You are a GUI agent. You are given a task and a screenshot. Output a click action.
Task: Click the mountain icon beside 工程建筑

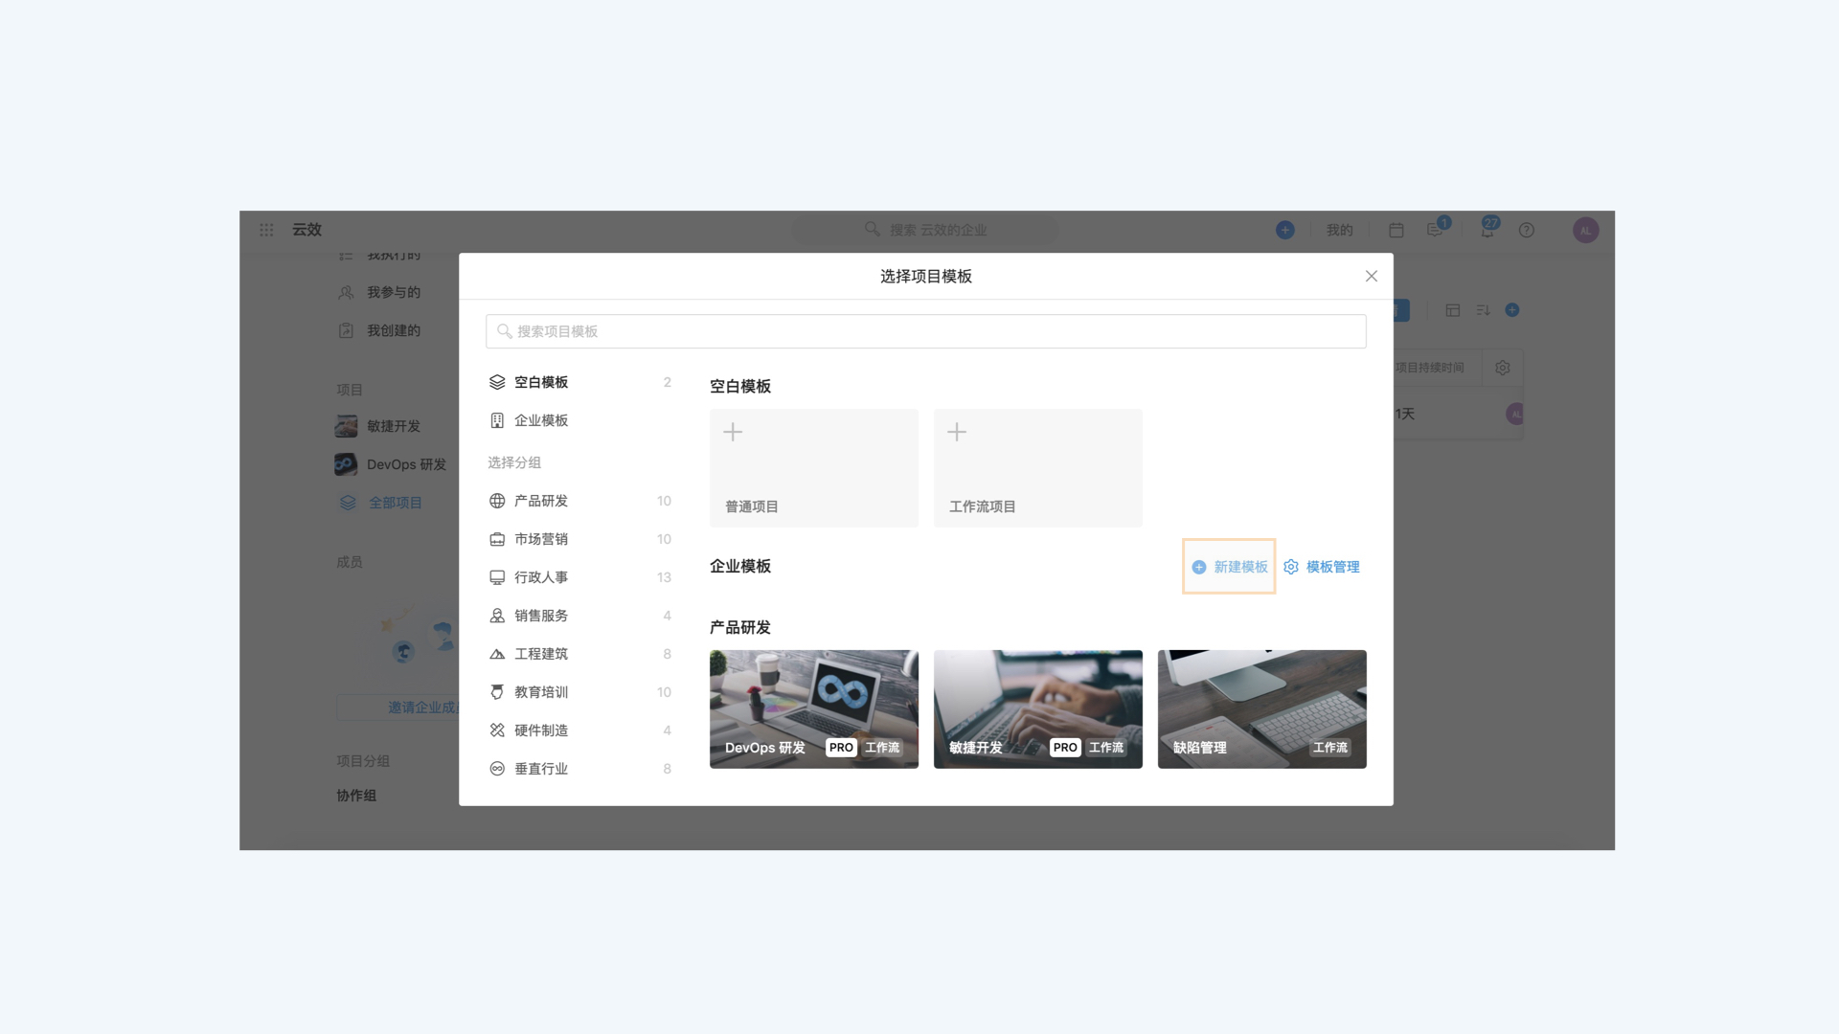click(497, 654)
